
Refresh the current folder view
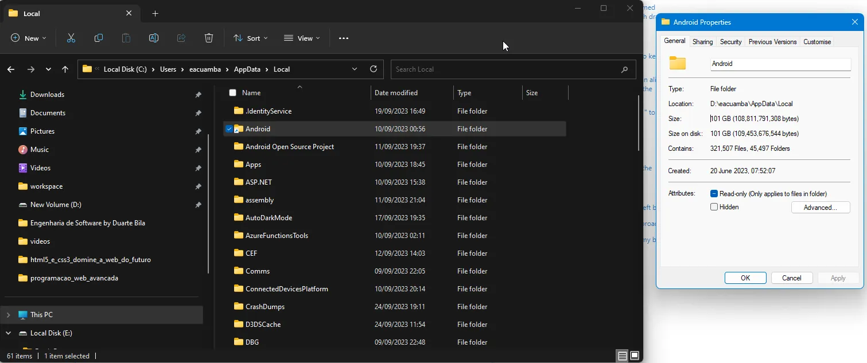pyautogui.click(x=374, y=69)
